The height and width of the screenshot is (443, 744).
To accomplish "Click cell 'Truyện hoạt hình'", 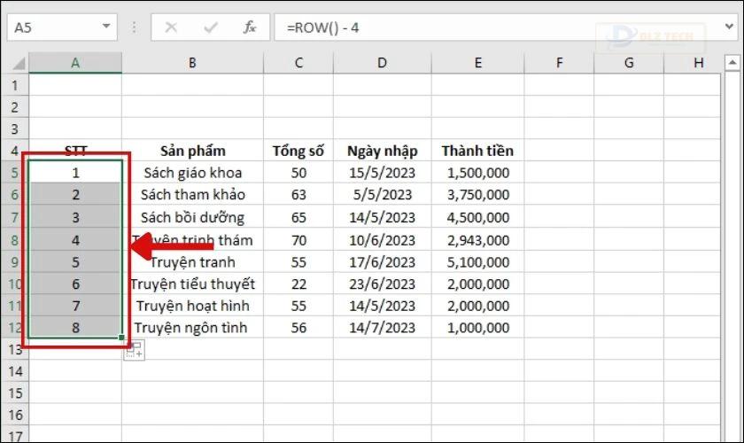I will coord(193,306).
